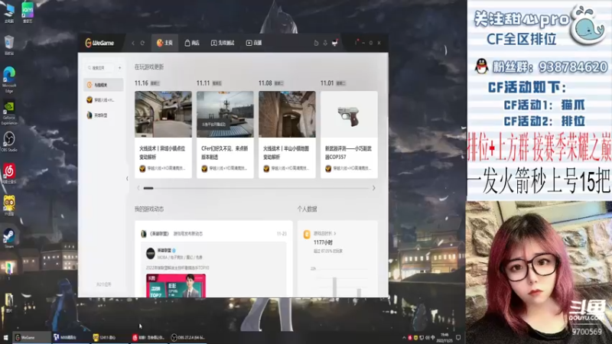
Task: Open CFer们好久不见 article title
Action: (224, 152)
